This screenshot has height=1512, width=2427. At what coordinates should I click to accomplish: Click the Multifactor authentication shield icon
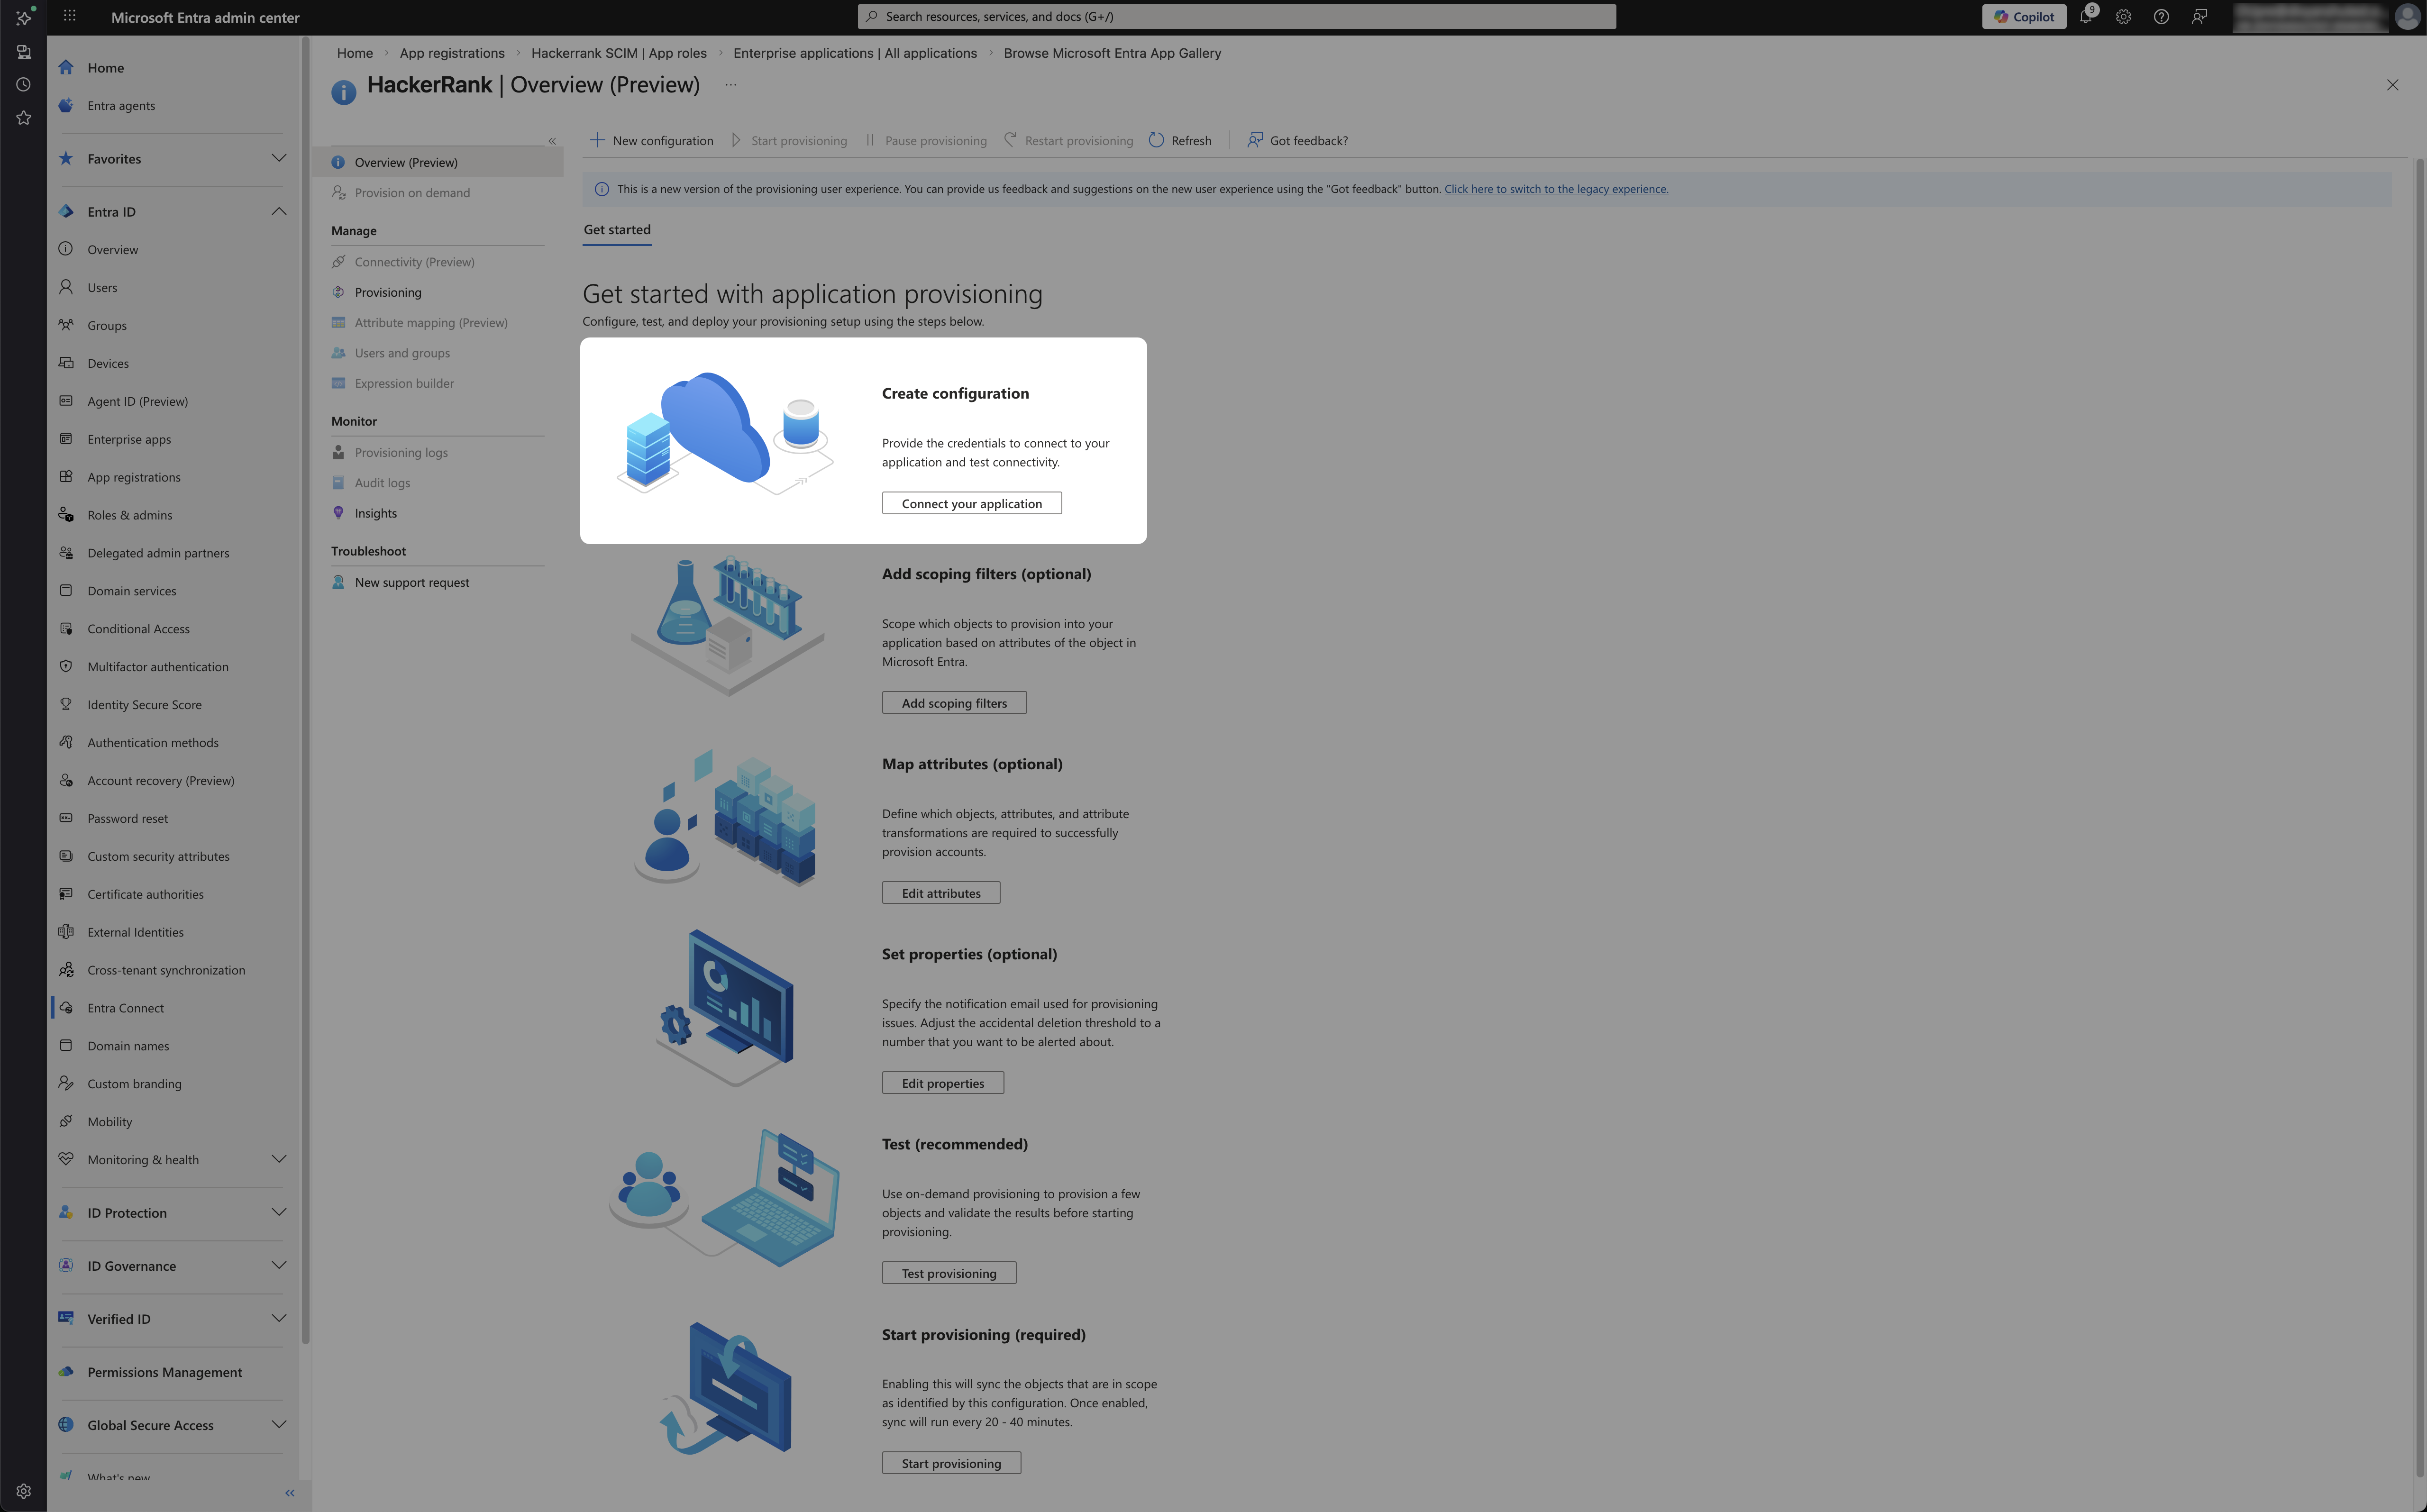click(66, 666)
